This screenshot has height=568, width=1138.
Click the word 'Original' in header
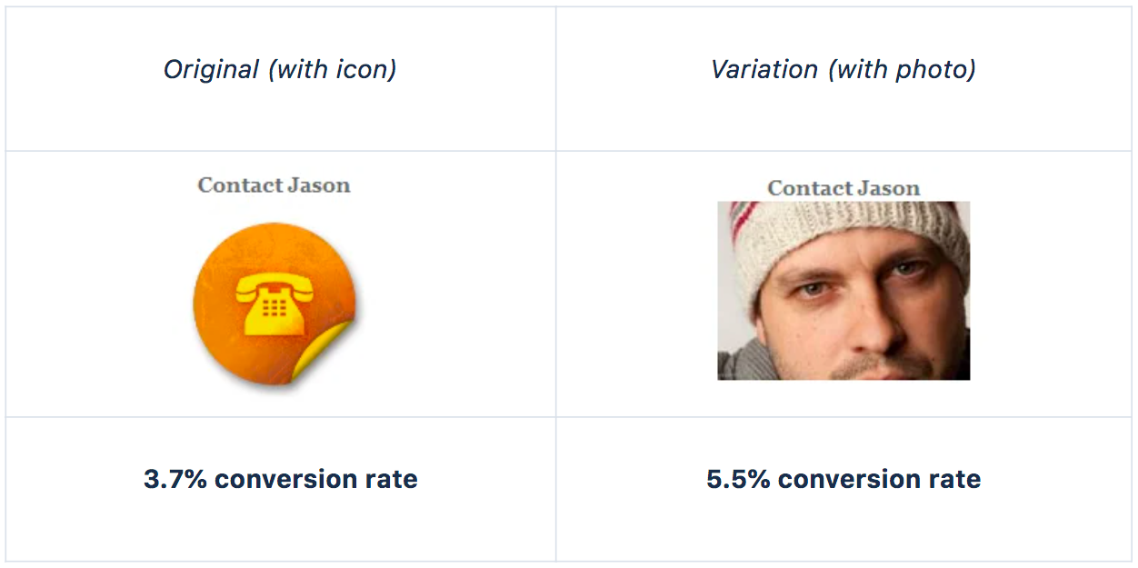coord(211,70)
